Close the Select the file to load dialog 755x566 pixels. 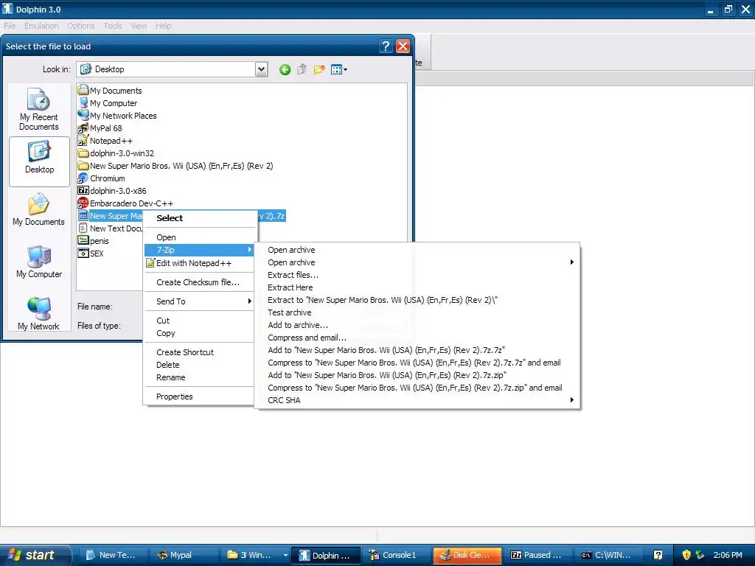[x=403, y=46]
